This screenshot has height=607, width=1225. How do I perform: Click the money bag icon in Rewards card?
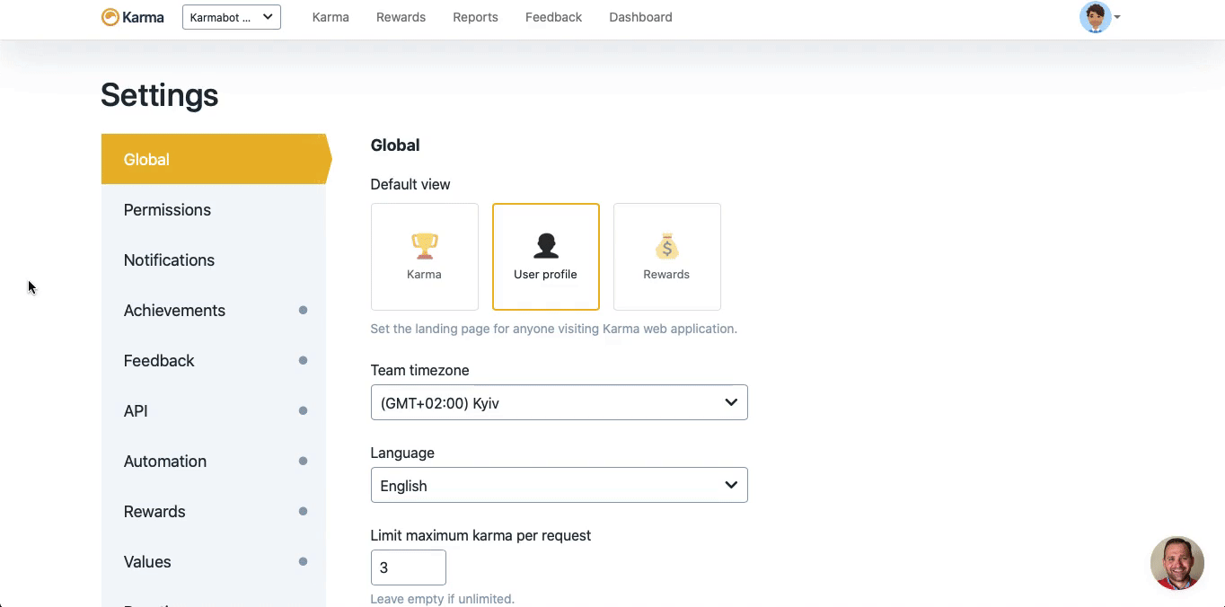coord(666,246)
